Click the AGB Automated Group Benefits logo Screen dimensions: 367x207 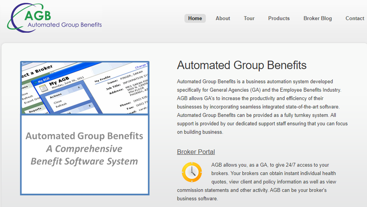[x=54, y=18]
